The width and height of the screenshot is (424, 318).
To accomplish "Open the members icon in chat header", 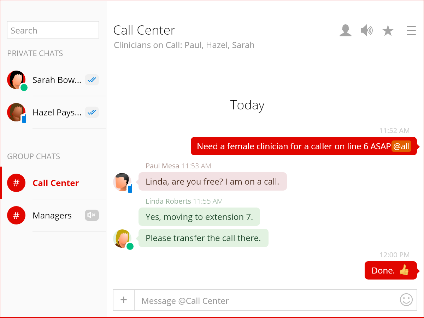I will click(x=345, y=31).
